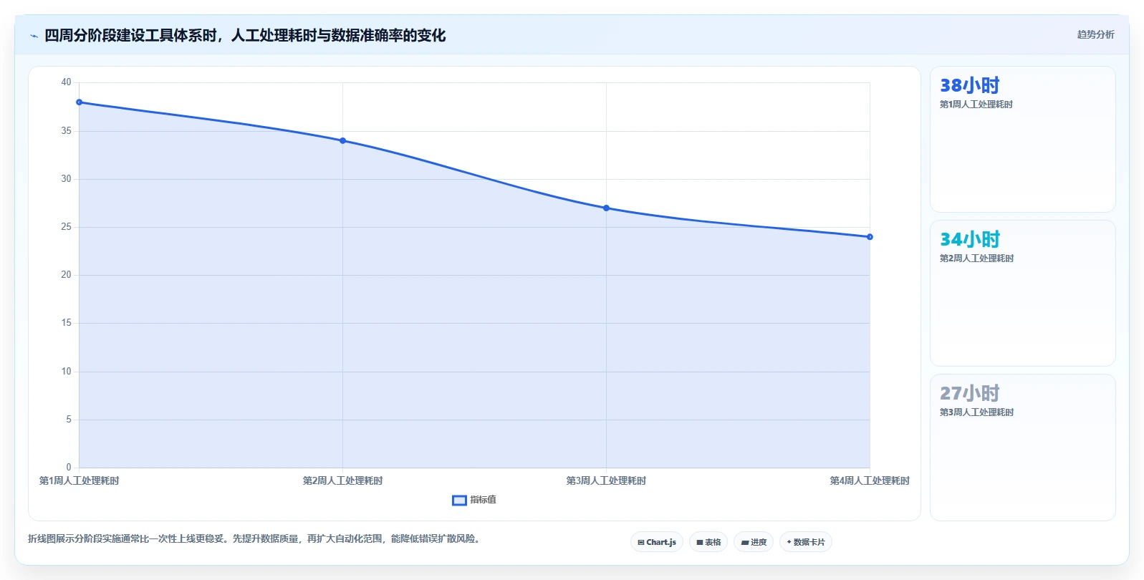
Task: Select the 表格 tag chip
Action: (x=708, y=542)
